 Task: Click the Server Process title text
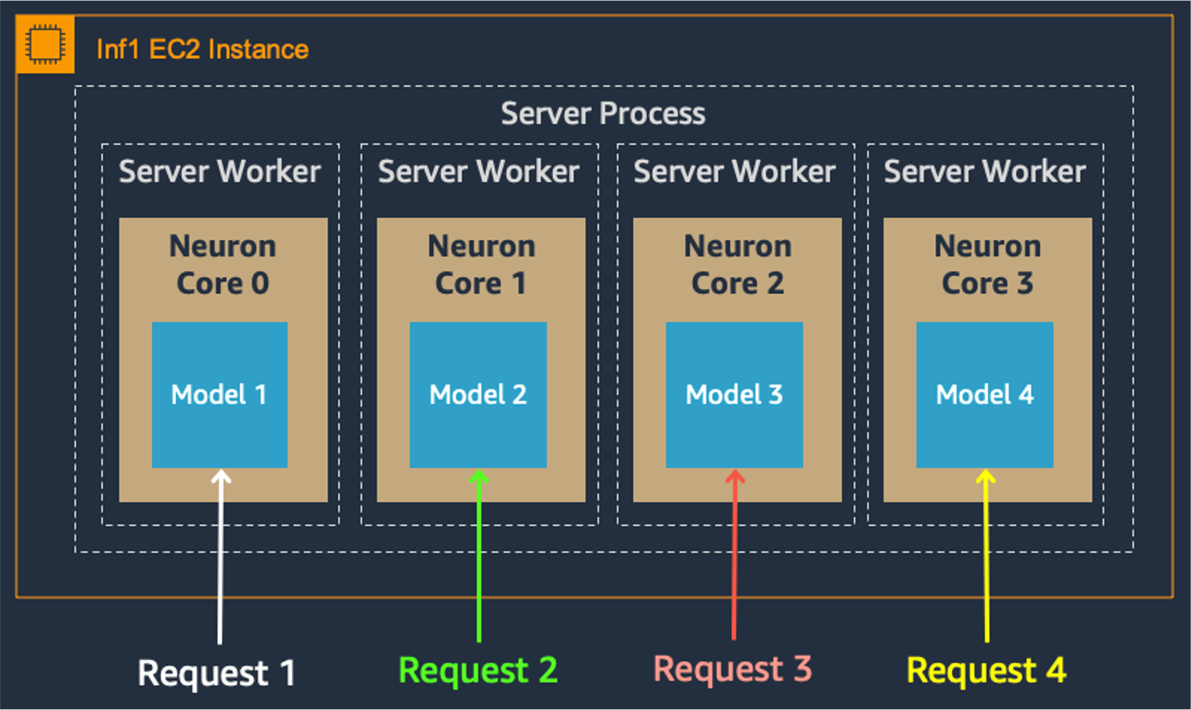(x=603, y=113)
